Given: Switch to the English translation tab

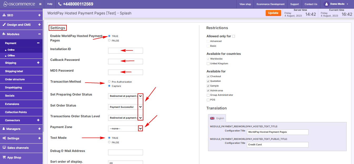Looking at the screenshot, I should click(217, 118).
